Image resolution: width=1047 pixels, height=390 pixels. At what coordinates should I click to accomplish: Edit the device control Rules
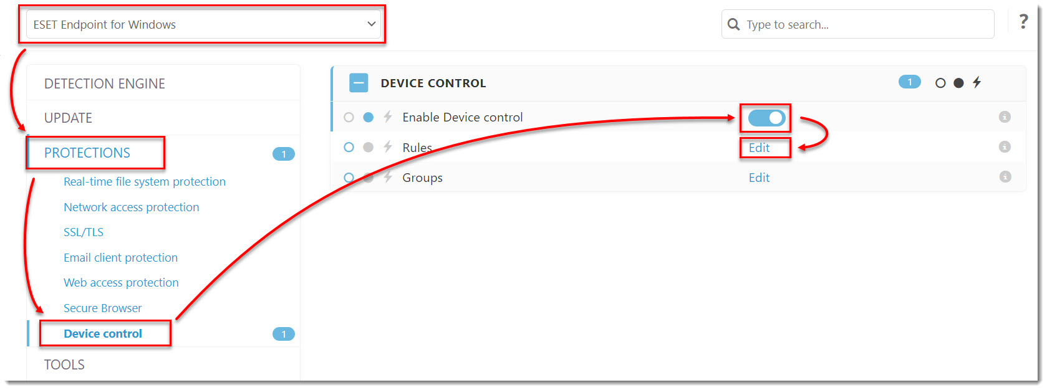tap(759, 148)
